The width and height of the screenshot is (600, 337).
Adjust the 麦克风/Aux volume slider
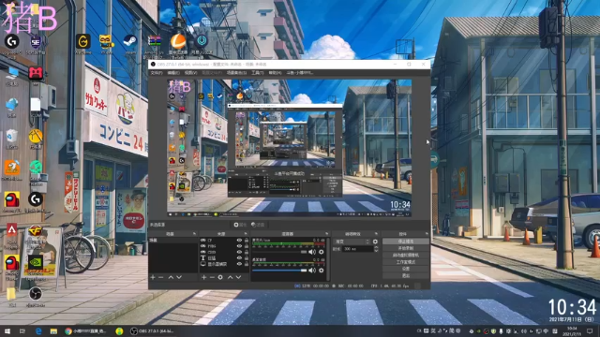click(x=279, y=252)
